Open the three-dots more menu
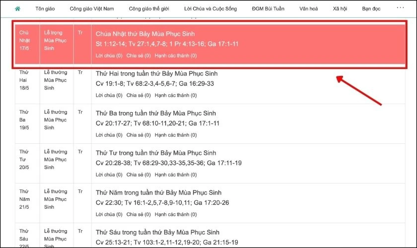This screenshot has width=417, height=248. [x=401, y=8]
